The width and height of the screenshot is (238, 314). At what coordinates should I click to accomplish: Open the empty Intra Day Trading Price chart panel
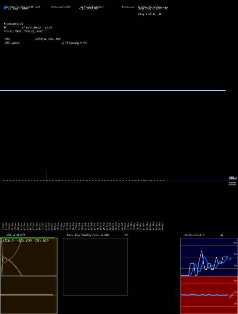coord(95,266)
